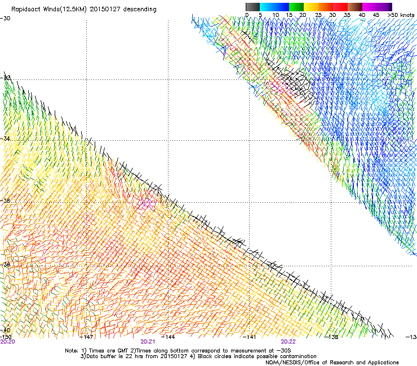Click the '10' legend tick label
The image size is (417, 366).
coord(276,15)
